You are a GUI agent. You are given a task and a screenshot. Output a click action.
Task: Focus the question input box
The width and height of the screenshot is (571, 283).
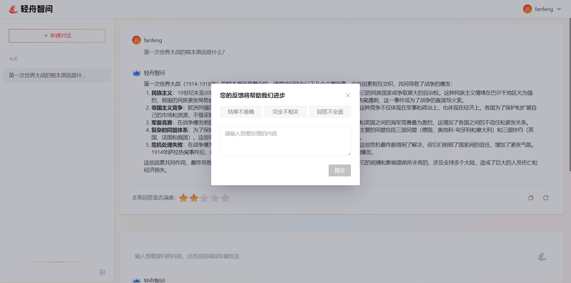point(333,256)
